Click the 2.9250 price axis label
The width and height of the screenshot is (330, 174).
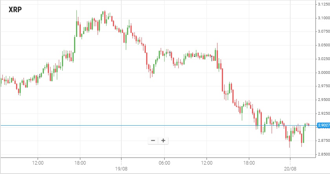point(324,114)
